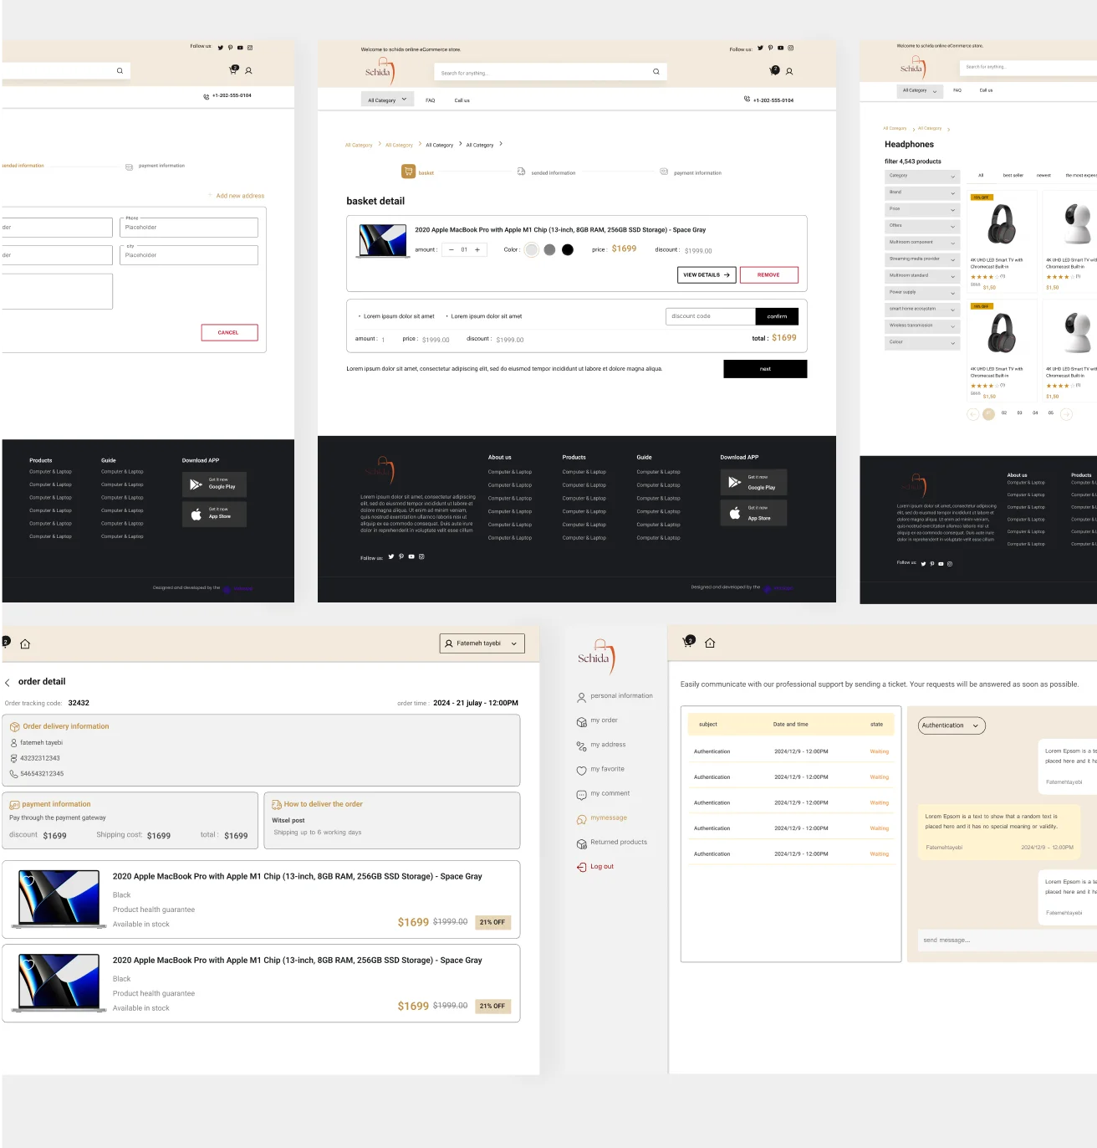Image resolution: width=1097 pixels, height=1148 pixels.
Task: Expand the Wireless transmission filter
Action: coord(922,325)
